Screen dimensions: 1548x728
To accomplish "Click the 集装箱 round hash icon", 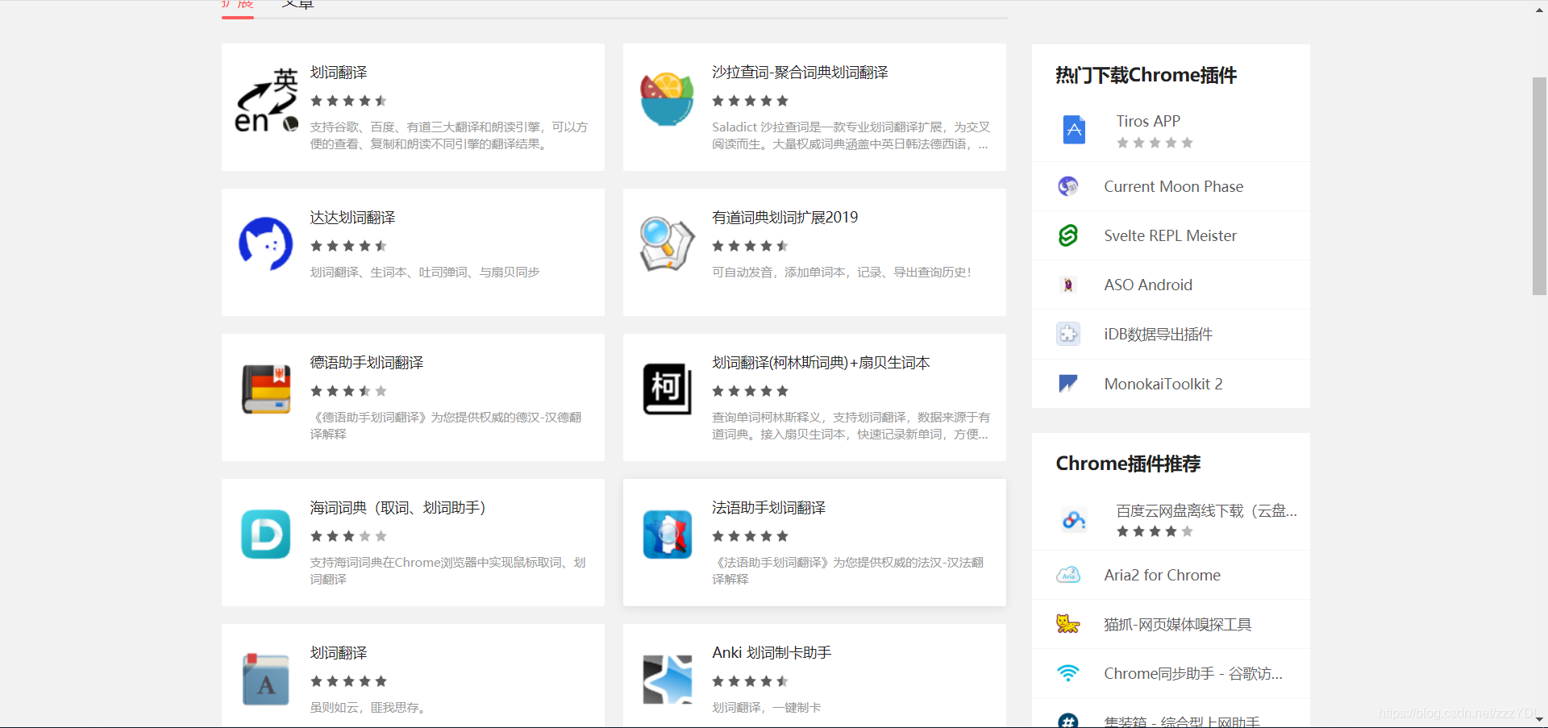I will (1068, 720).
